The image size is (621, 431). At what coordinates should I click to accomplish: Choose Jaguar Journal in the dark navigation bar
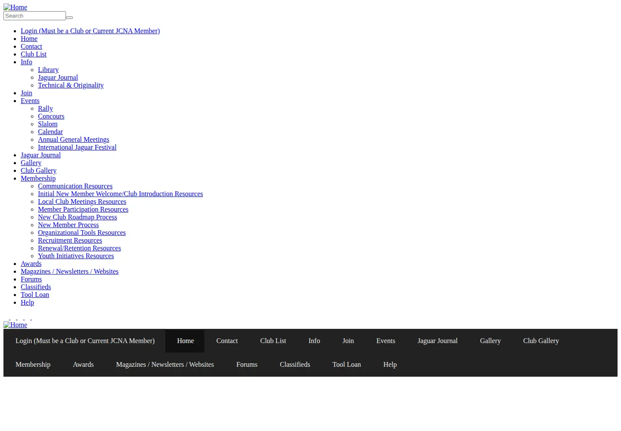click(437, 341)
